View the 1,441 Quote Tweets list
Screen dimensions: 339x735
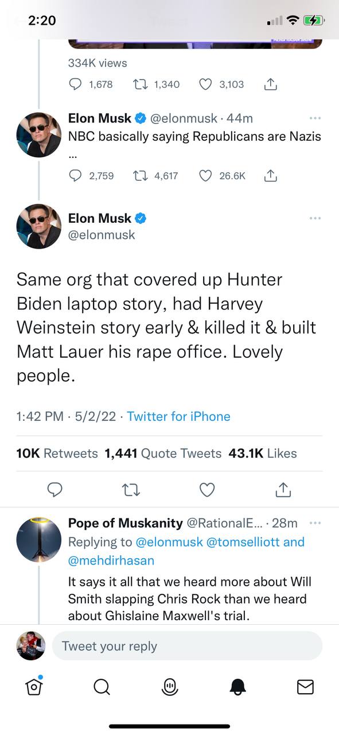coord(163,453)
